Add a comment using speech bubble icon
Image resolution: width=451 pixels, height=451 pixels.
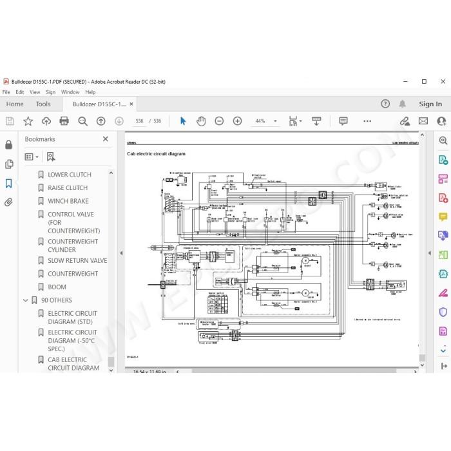coord(343,121)
